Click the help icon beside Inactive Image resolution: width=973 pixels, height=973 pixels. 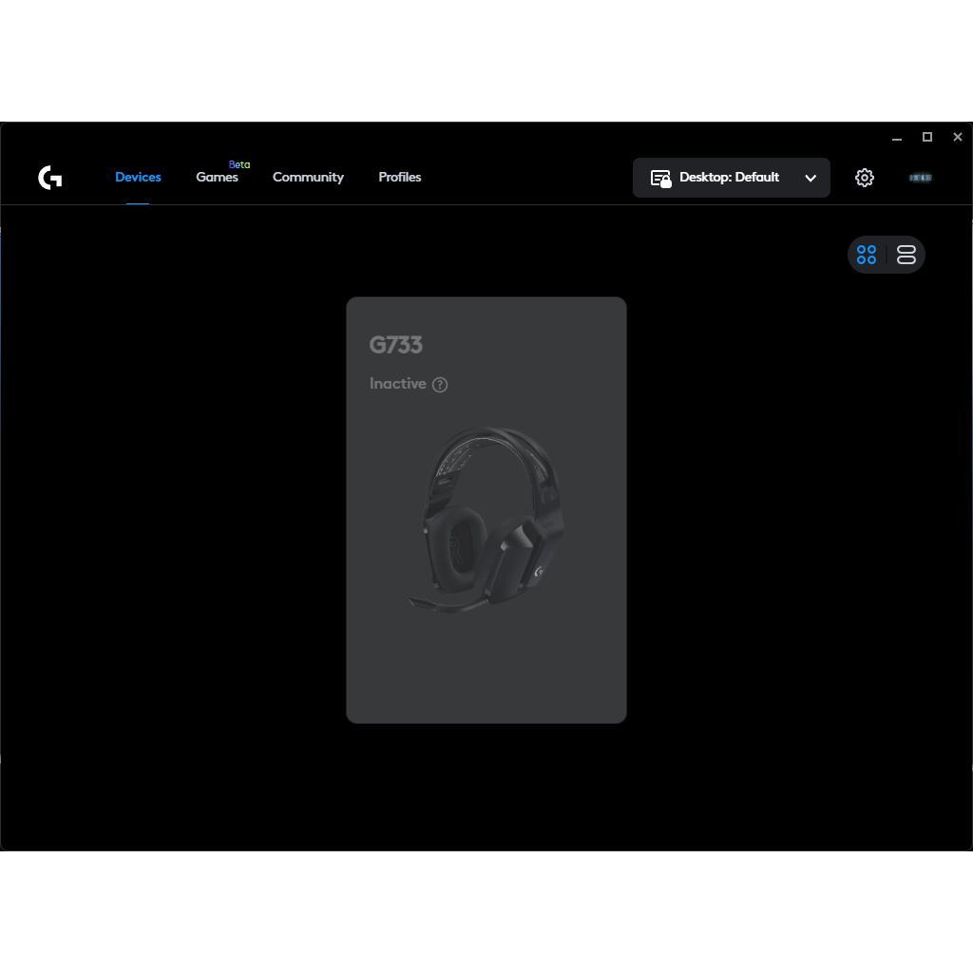pos(440,385)
